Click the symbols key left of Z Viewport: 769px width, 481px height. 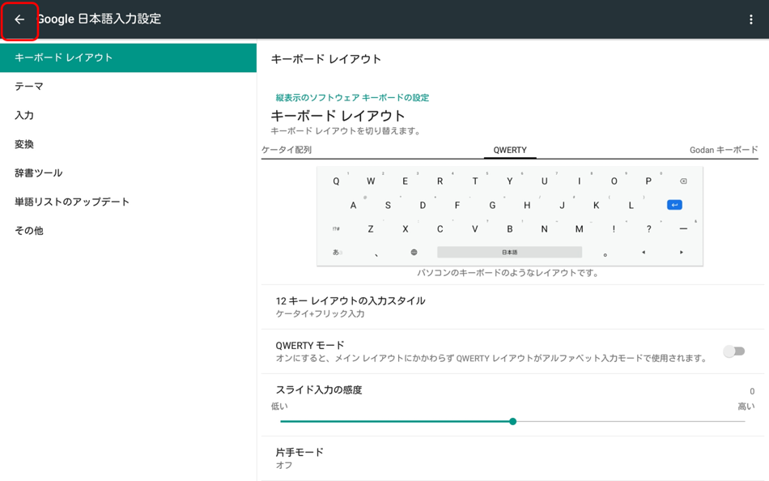[x=336, y=228]
